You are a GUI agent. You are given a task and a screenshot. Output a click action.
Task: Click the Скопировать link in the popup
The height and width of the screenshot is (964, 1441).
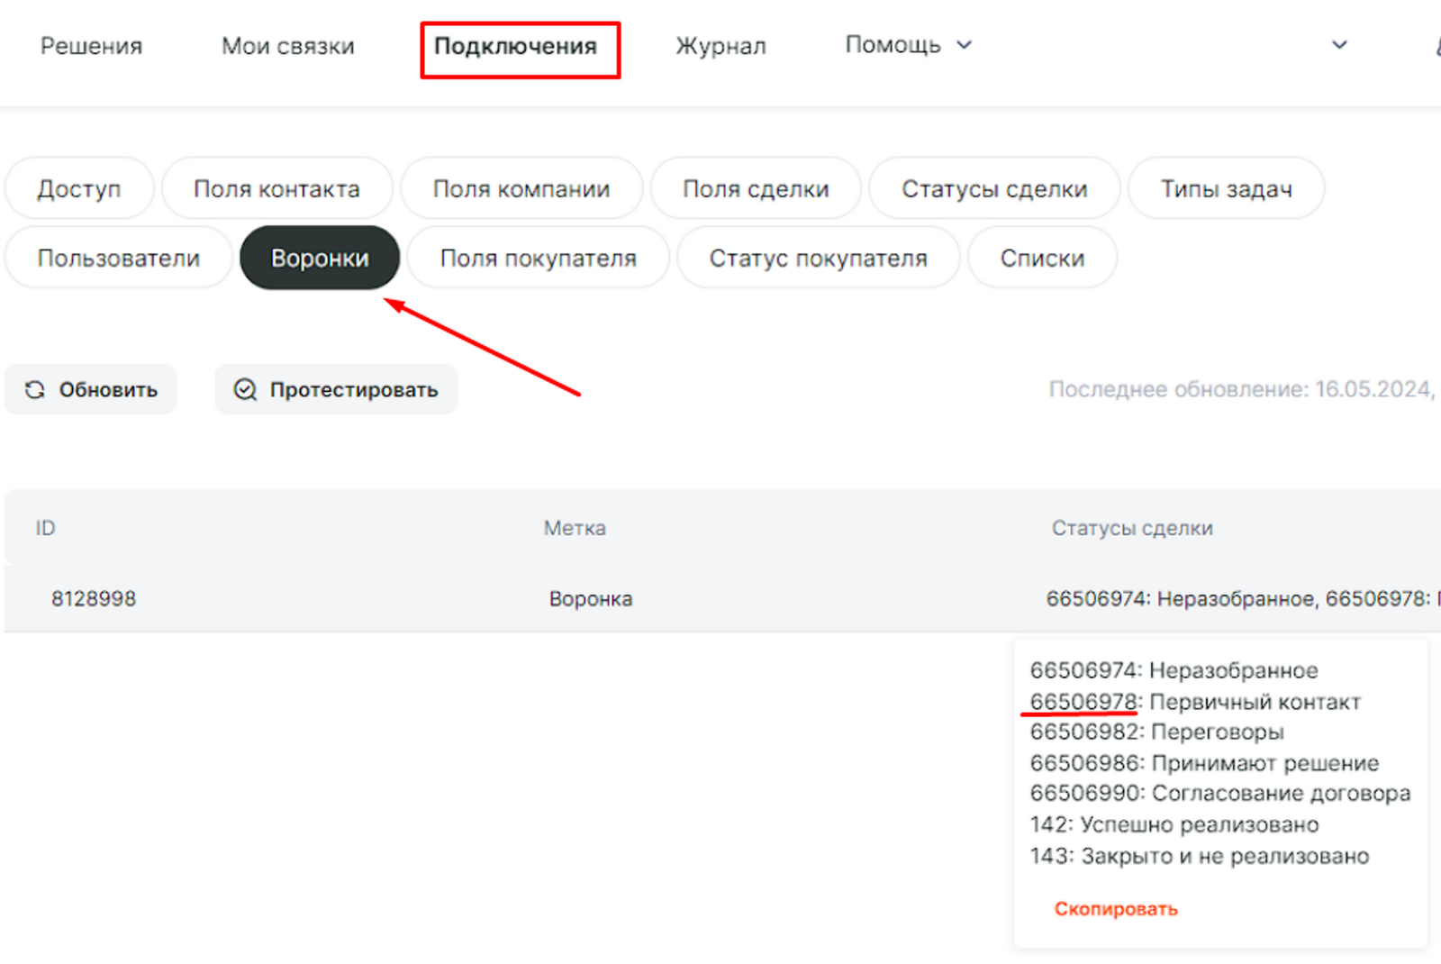click(x=1116, y=909)
